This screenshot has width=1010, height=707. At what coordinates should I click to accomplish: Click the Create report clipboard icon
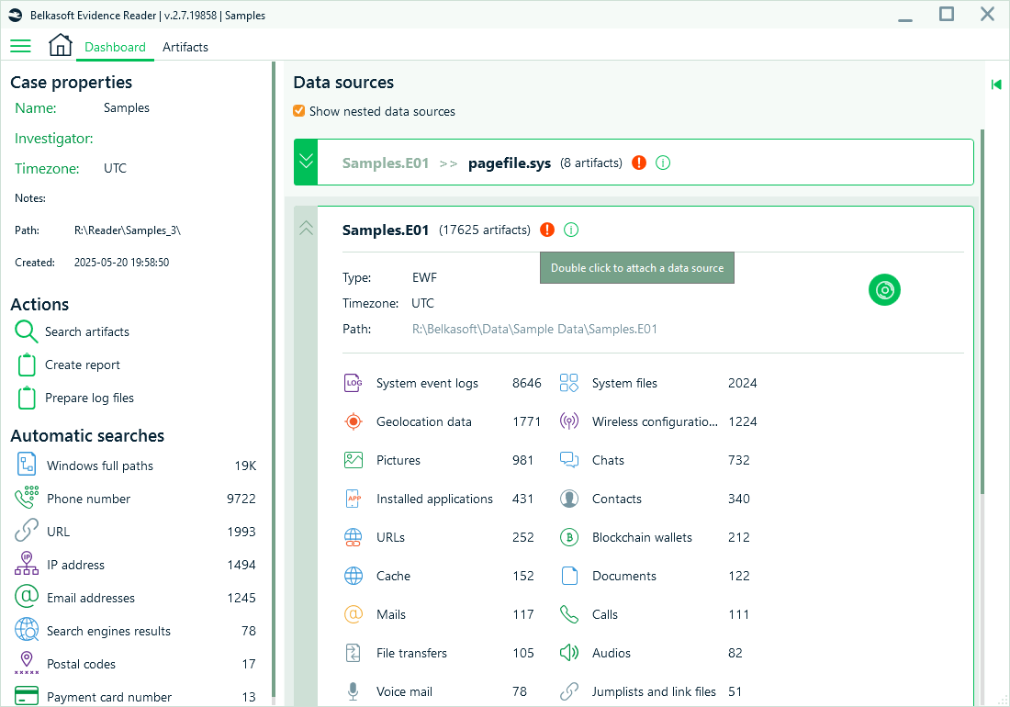click(27, 365)
